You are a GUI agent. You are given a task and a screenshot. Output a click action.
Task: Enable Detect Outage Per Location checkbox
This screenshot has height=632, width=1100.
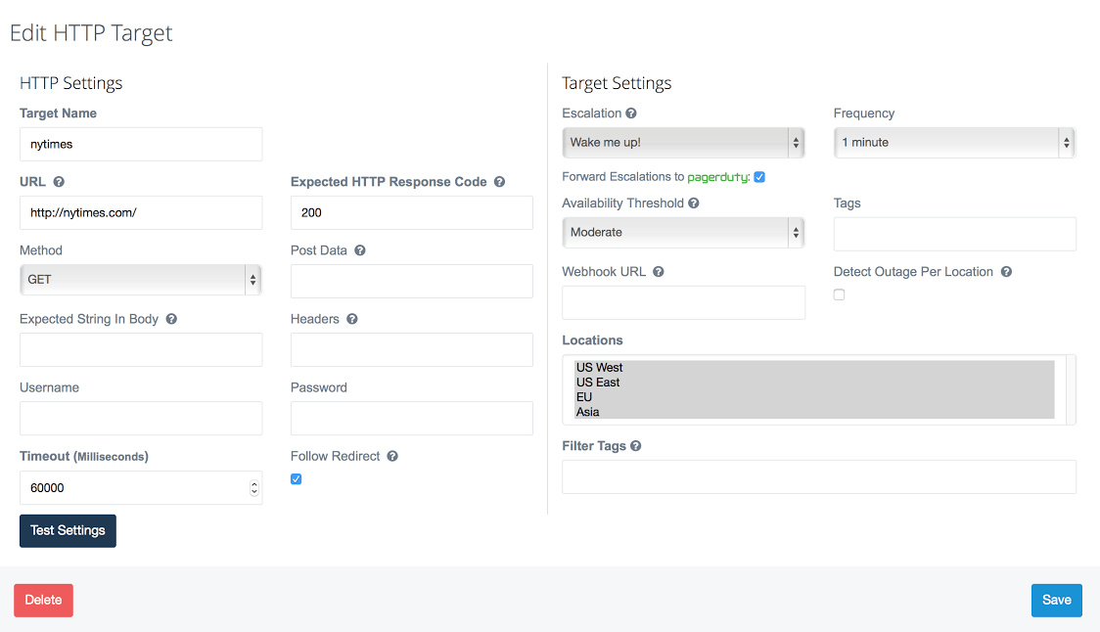840,294
